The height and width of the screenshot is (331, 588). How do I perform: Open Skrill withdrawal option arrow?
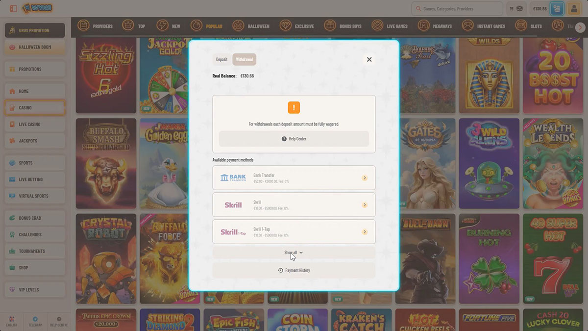click(365, 205)
